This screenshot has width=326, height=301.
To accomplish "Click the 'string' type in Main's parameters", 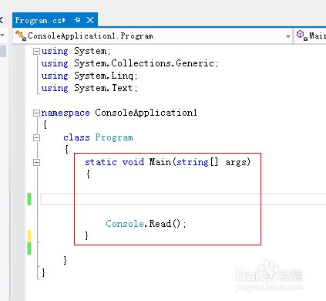I will pos(192,162).
